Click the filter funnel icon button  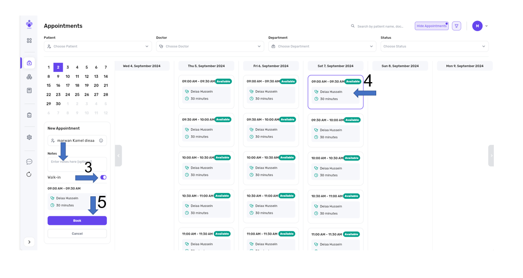(456, 26)
